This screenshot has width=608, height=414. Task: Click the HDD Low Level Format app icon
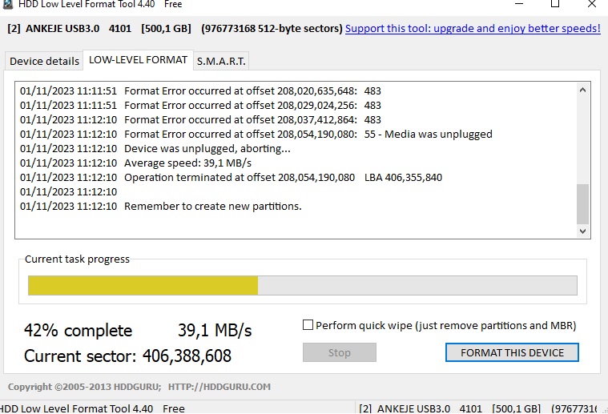(x=9, y=4)
